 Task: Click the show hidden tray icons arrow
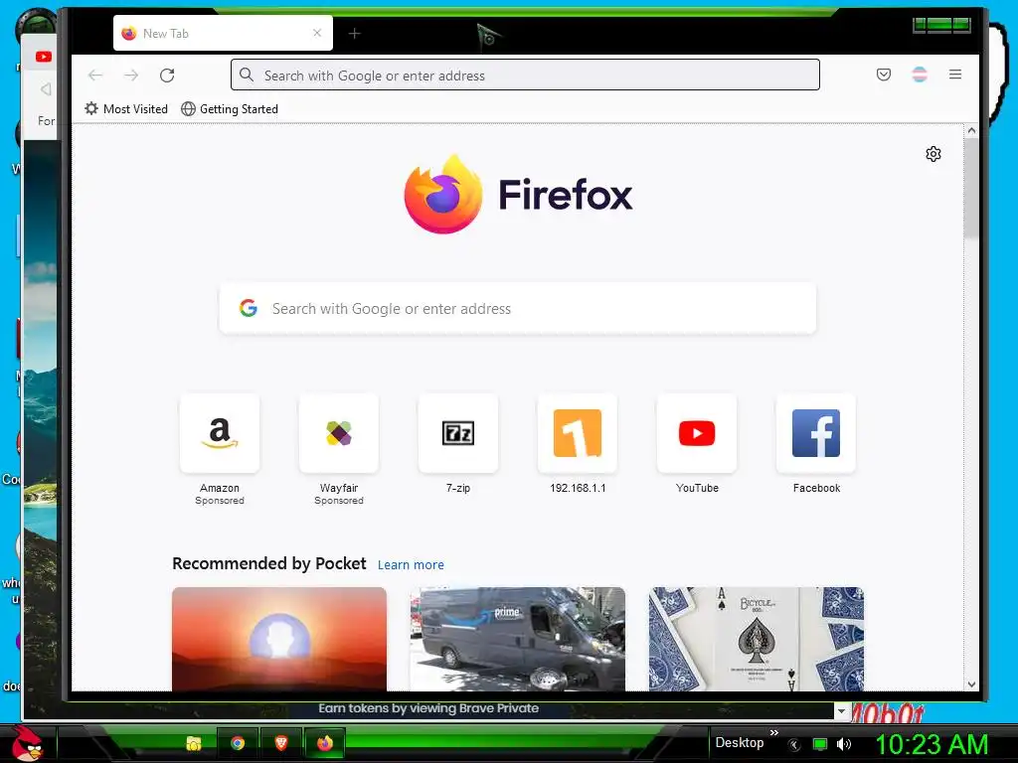[793, 744]
